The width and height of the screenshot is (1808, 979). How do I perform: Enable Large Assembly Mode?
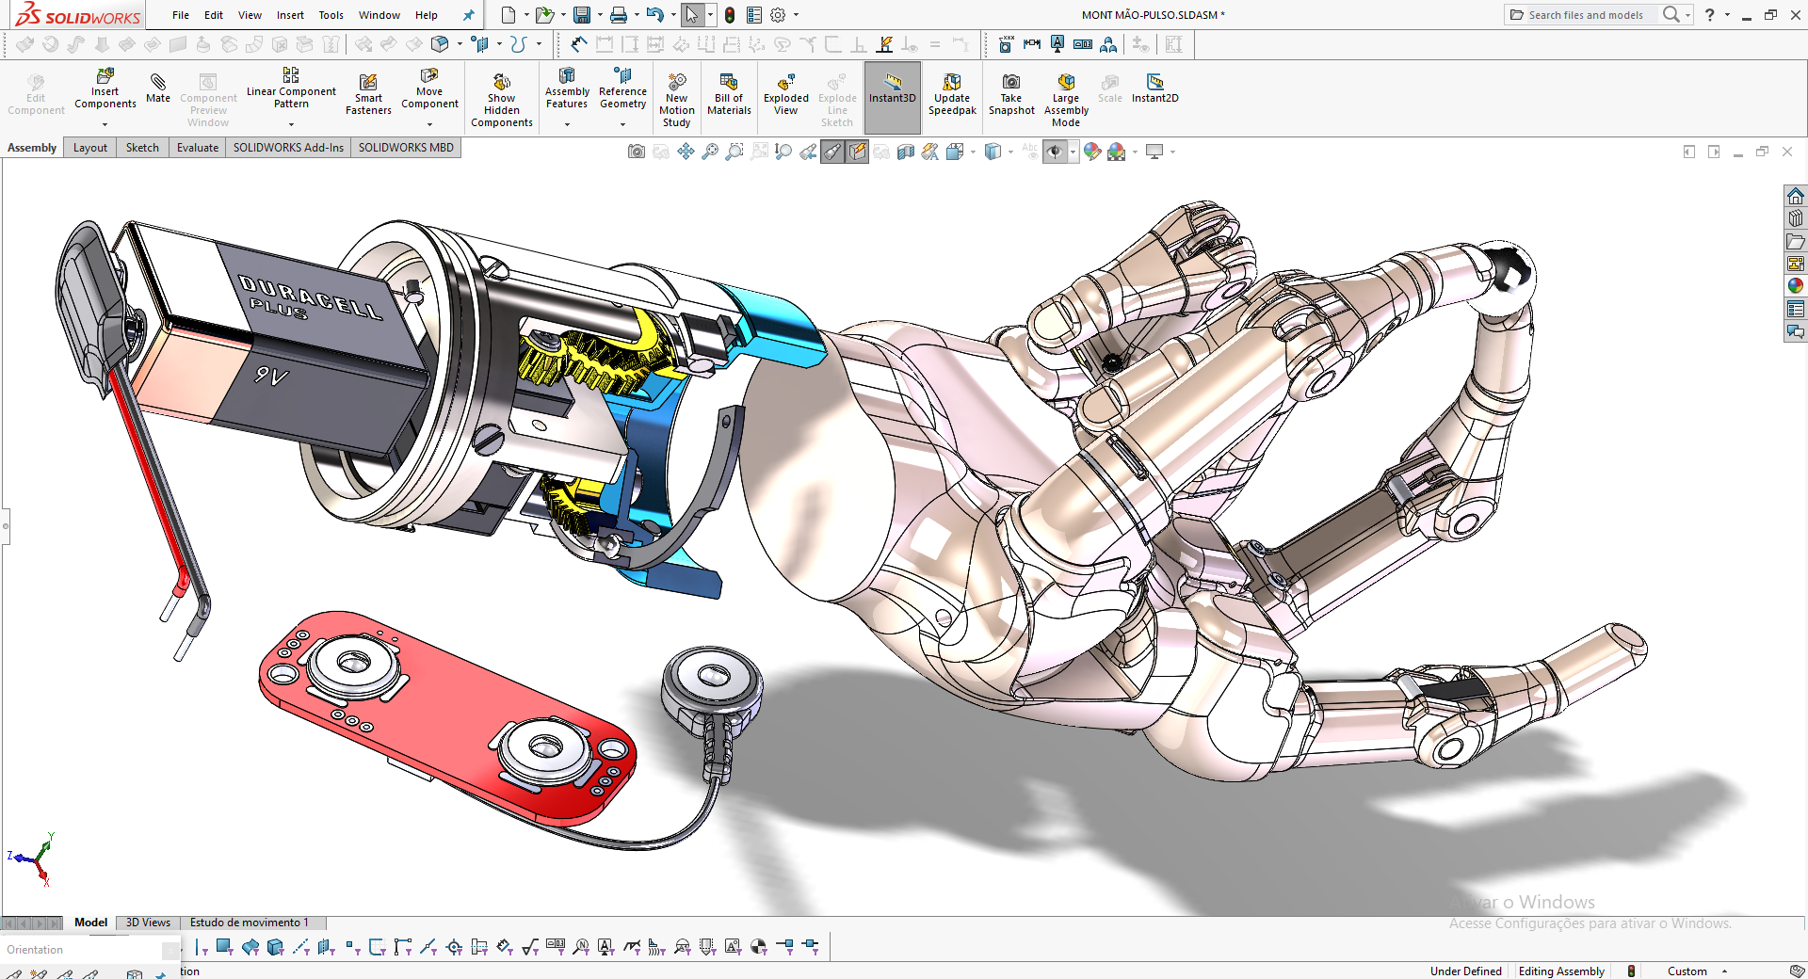(x=1065, y=97)
